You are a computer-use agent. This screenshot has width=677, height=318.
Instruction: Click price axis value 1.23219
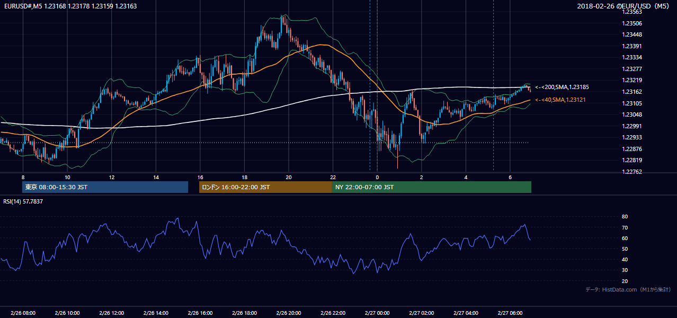pyautogui.click(x=631, y=80)
